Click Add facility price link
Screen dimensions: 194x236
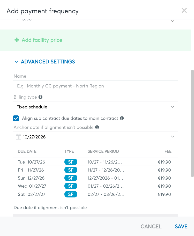tap(42, 40)
